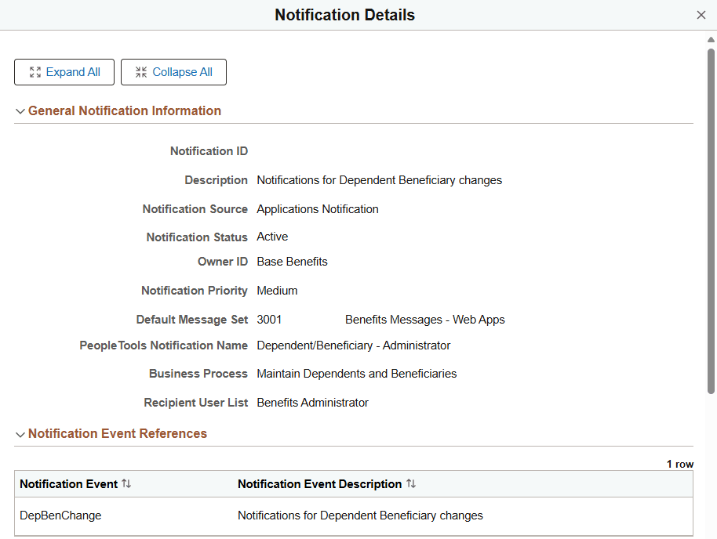Sort table by Notification Event header

click(x=69, y=483)
